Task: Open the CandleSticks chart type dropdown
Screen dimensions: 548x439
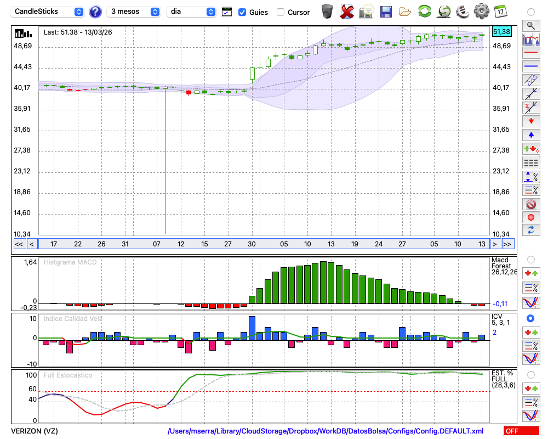Action: tap(49, 12)
